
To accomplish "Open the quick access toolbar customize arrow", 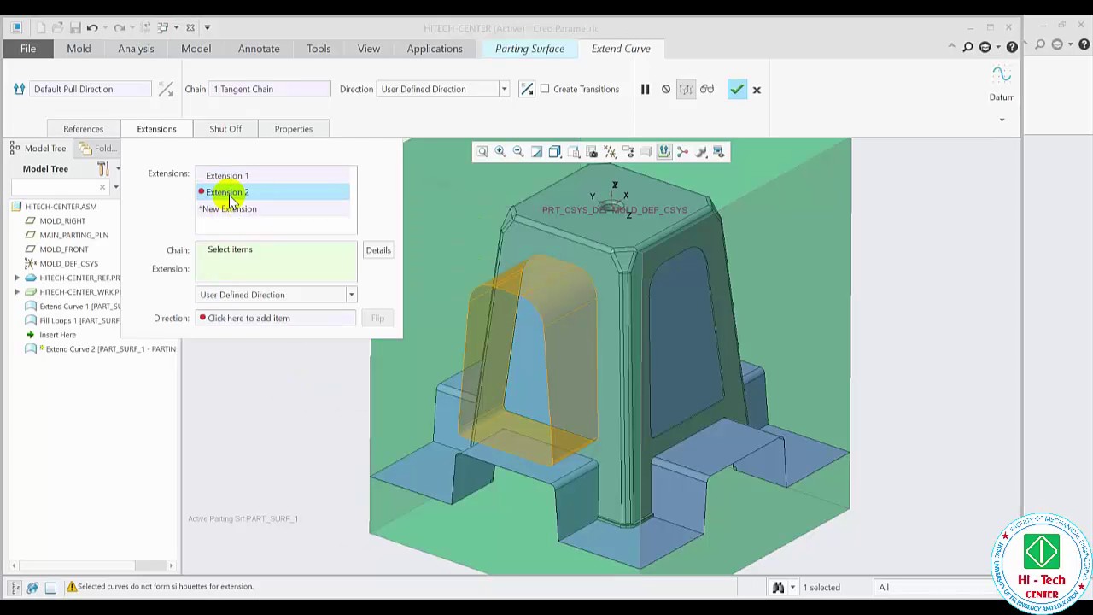I will pyautogui.click(x=207, y=27).
